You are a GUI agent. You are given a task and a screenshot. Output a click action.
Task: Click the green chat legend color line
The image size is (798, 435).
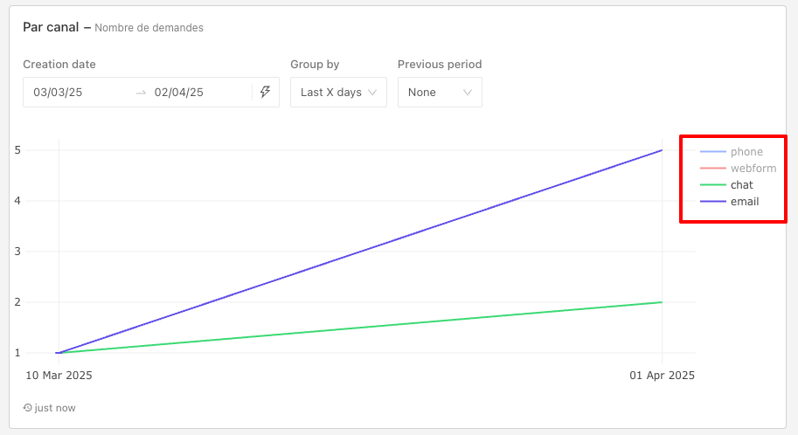tap(712, 185)
